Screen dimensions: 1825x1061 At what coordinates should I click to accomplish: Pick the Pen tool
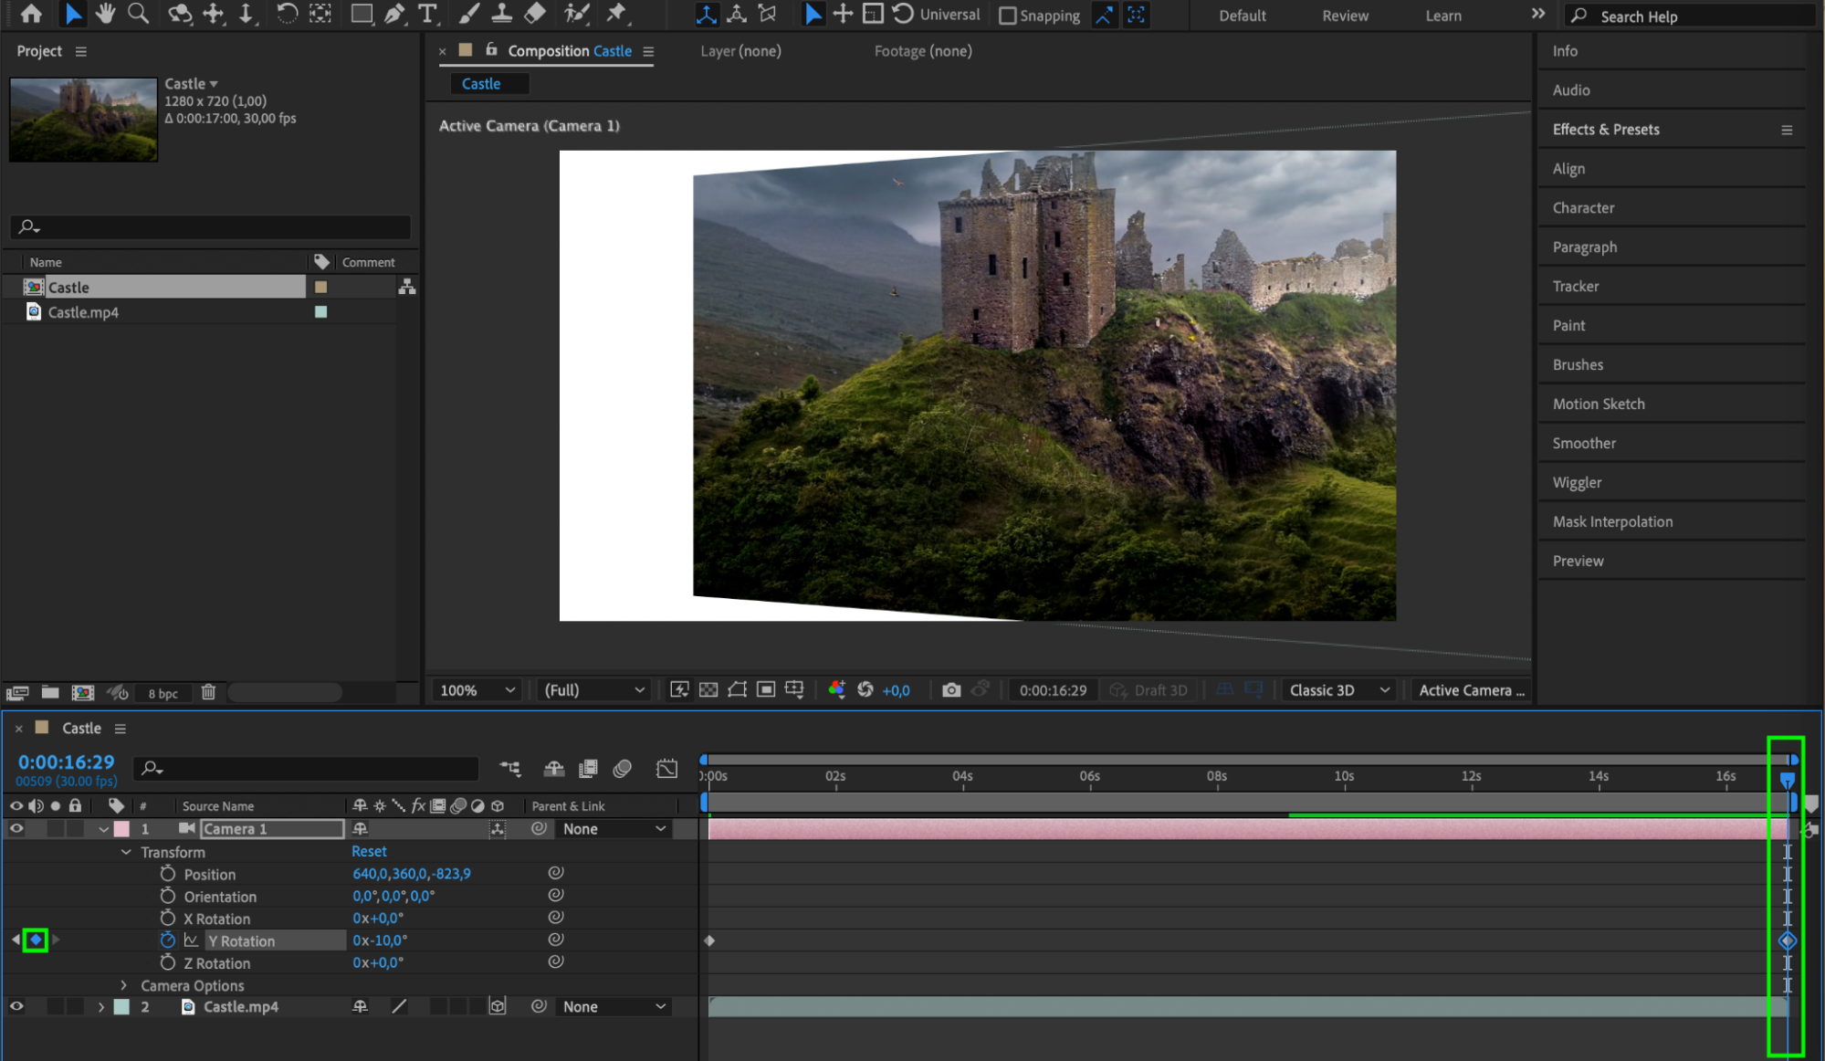tap(394, 14)
